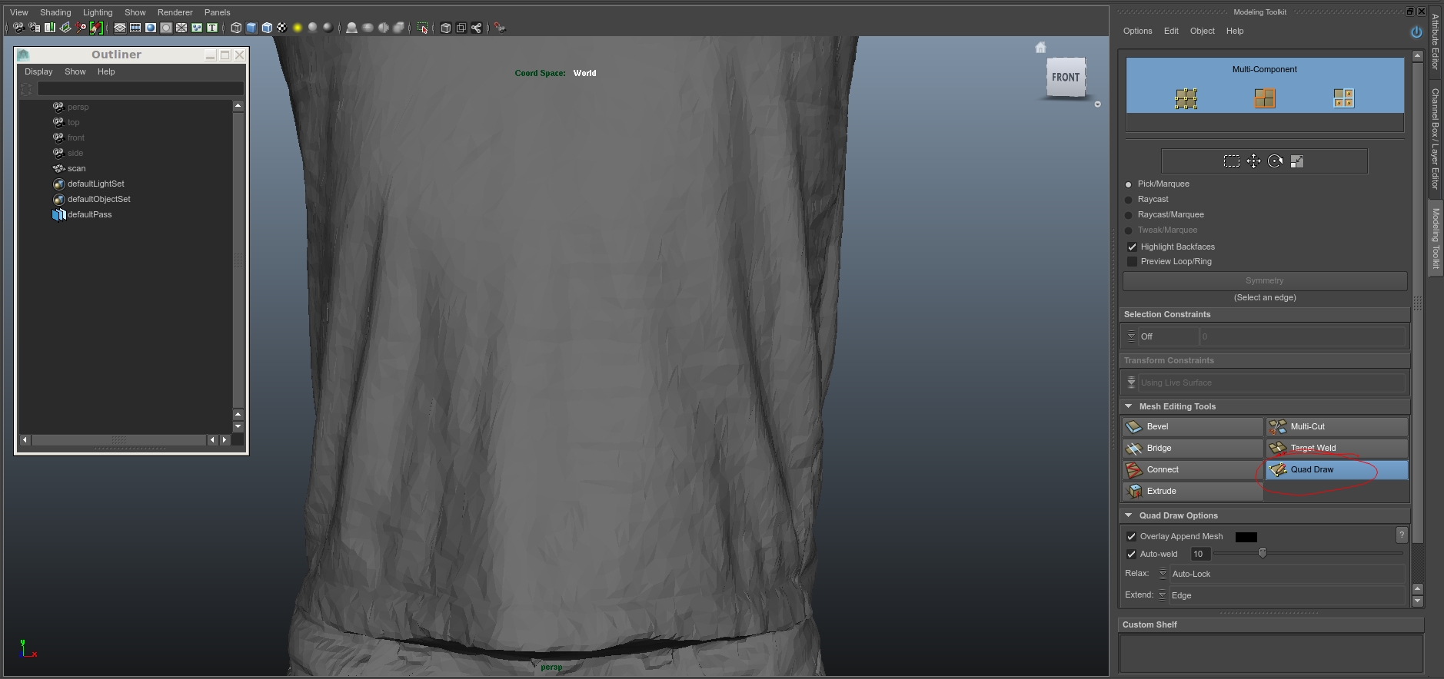Select the Raycast radio button

1129,200
